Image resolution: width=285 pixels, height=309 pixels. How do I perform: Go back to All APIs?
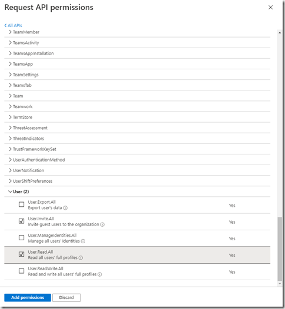13,25
